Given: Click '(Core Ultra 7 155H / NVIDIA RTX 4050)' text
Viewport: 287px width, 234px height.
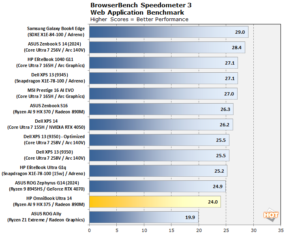Looking at the screenshot, I should pos(46,127).
